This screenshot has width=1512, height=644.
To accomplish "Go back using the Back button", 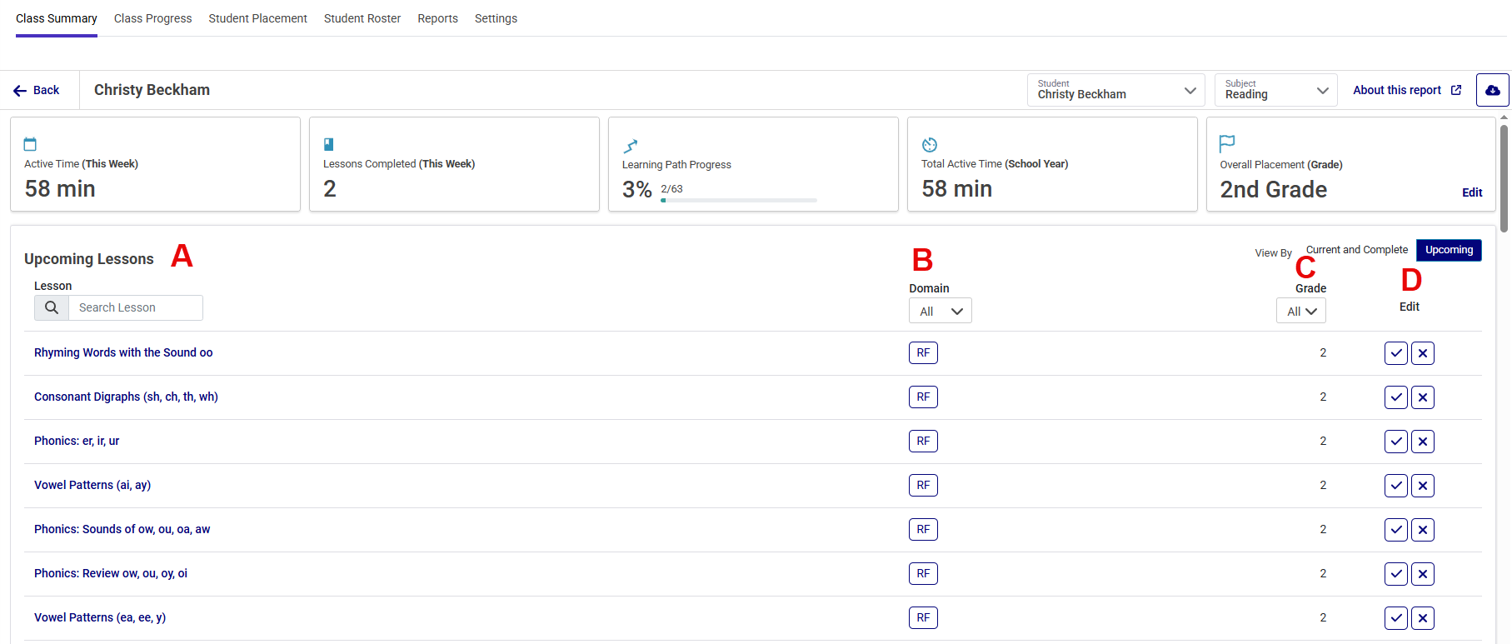I will click(x=37, y=90).
